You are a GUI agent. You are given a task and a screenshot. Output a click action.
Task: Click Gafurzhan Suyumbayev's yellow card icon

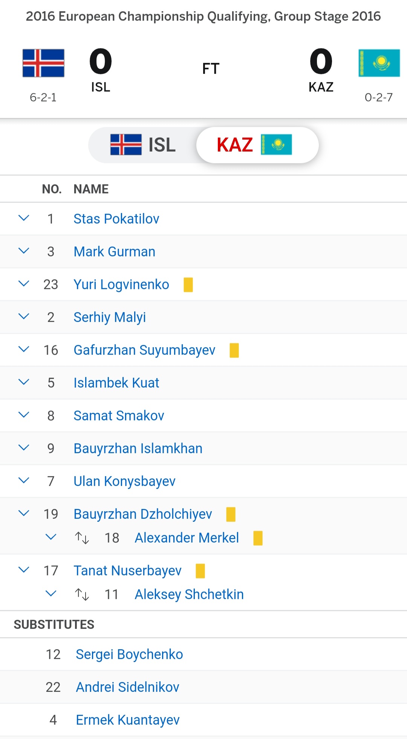234,350
